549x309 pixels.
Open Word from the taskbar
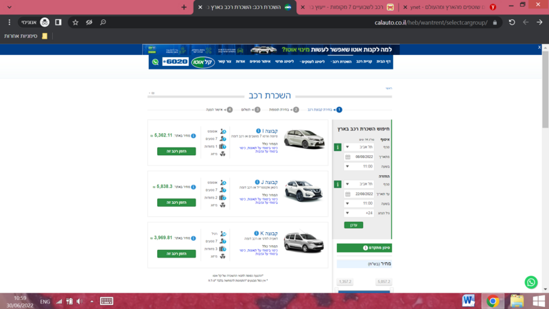(x=468, y=301)
